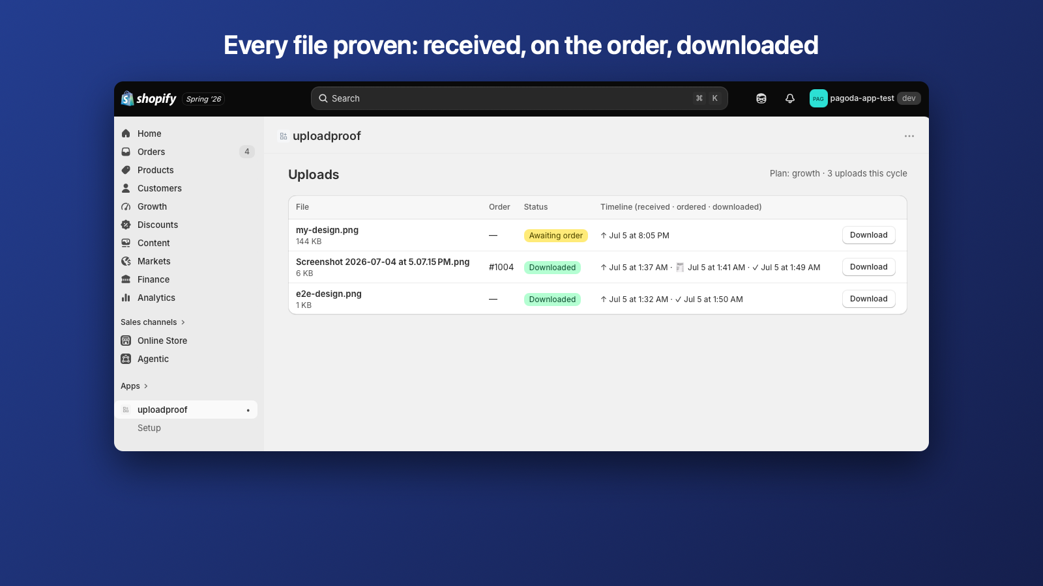The height and width of the screenshot is (586, 1043).
Task: Click the e2e-design.png file name
Action: pos(329,294)
